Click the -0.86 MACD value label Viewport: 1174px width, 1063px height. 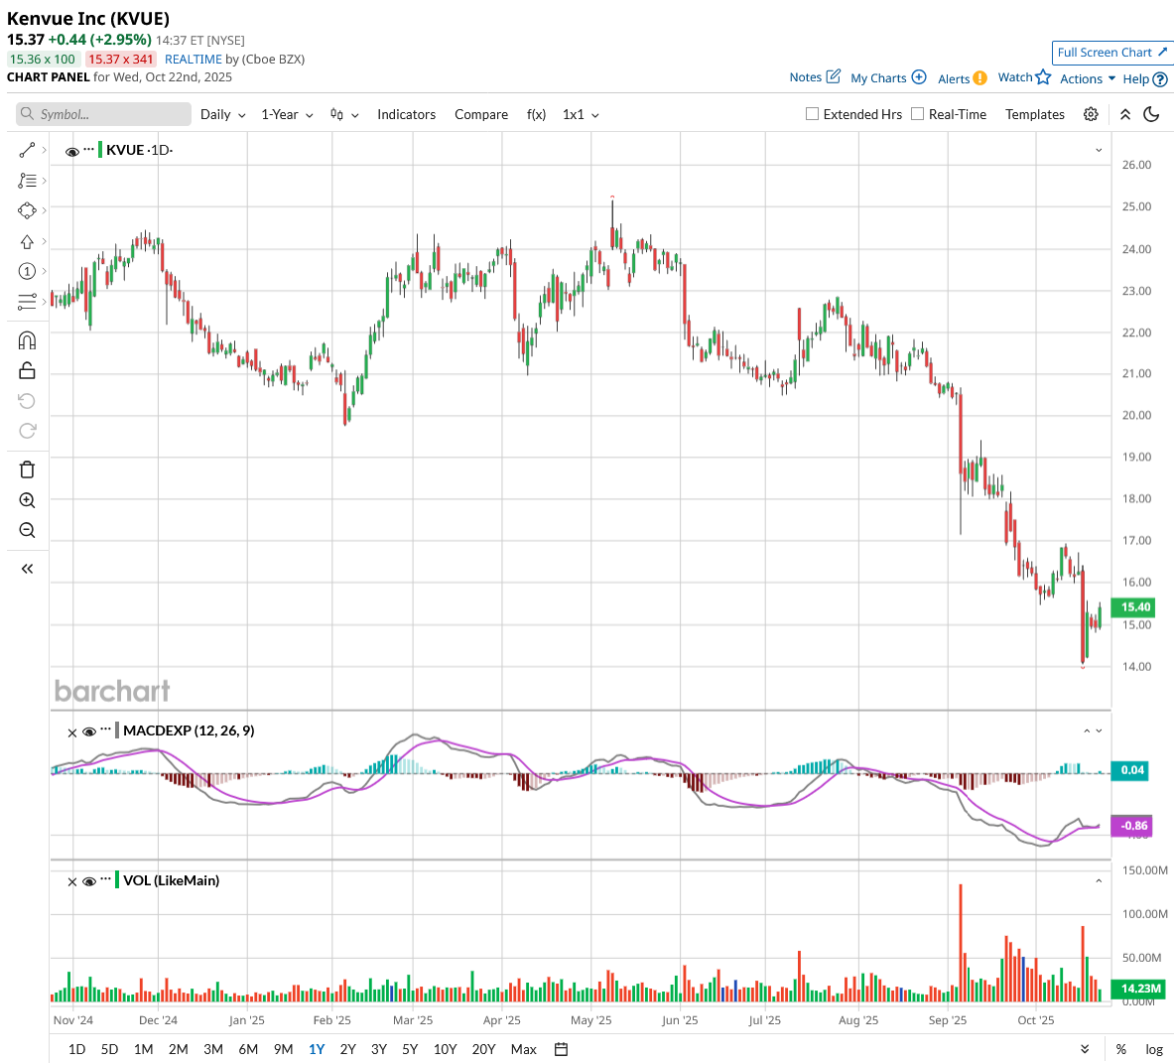pyautogui.click(x=1132, y=826)
